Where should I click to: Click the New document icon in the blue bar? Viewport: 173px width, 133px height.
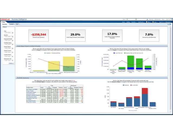pyautogui.click(x=147, y=22)
